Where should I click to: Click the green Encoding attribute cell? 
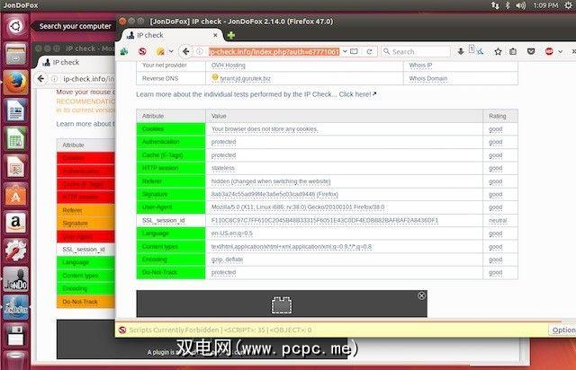pos(171,260)
